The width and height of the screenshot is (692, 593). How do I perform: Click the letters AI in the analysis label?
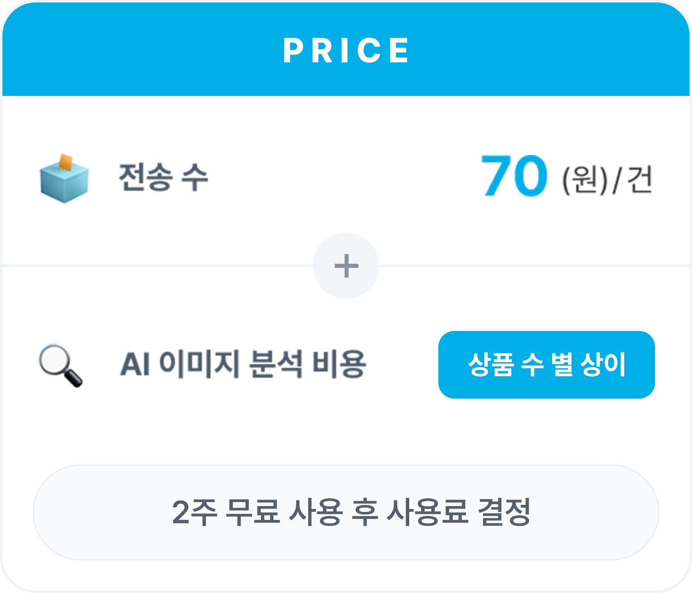(x=135, y=364)
